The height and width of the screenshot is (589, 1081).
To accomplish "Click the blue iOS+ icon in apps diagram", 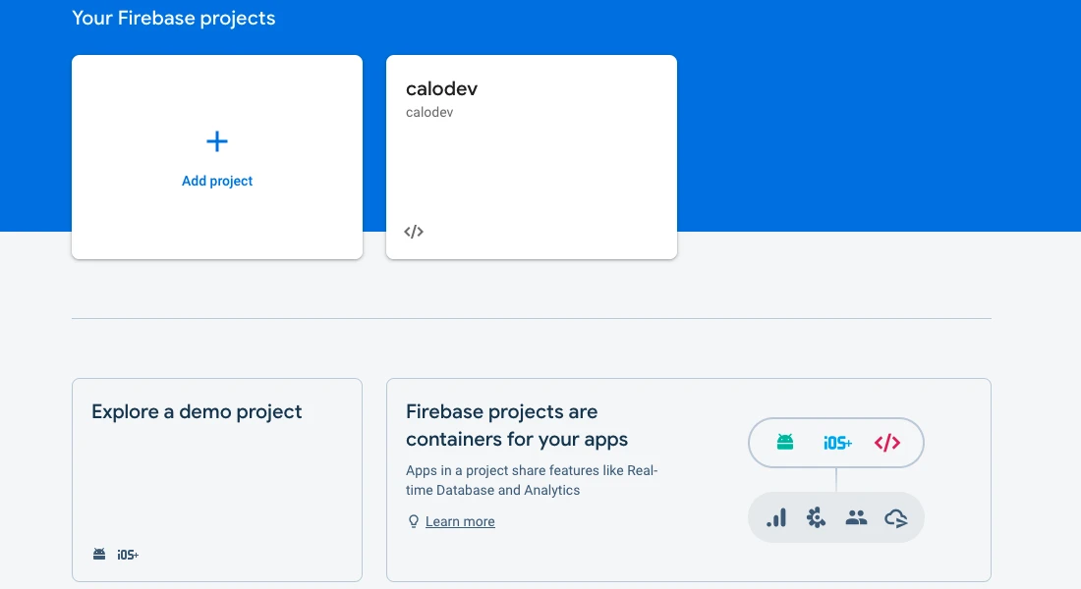I will tap(837, 443).
